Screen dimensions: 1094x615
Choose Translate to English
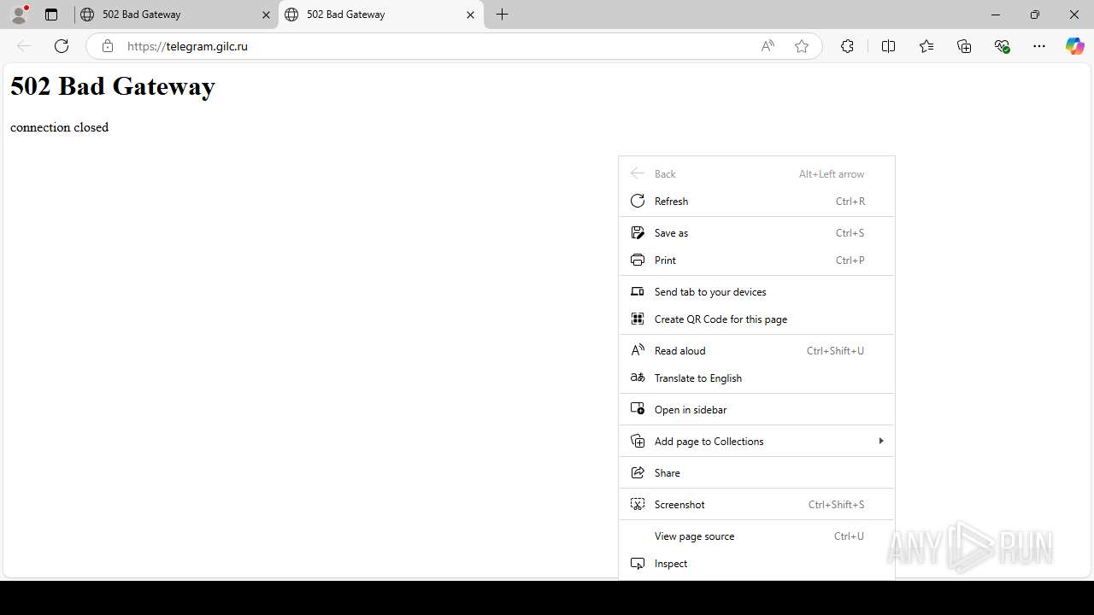[756, 378]
